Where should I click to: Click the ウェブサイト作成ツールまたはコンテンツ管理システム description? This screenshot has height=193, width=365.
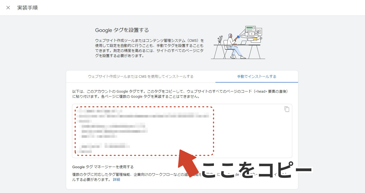[150, 48]
